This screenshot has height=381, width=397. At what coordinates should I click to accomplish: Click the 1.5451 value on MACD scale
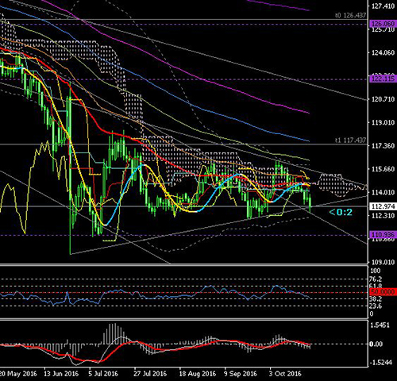coord(380,325)
